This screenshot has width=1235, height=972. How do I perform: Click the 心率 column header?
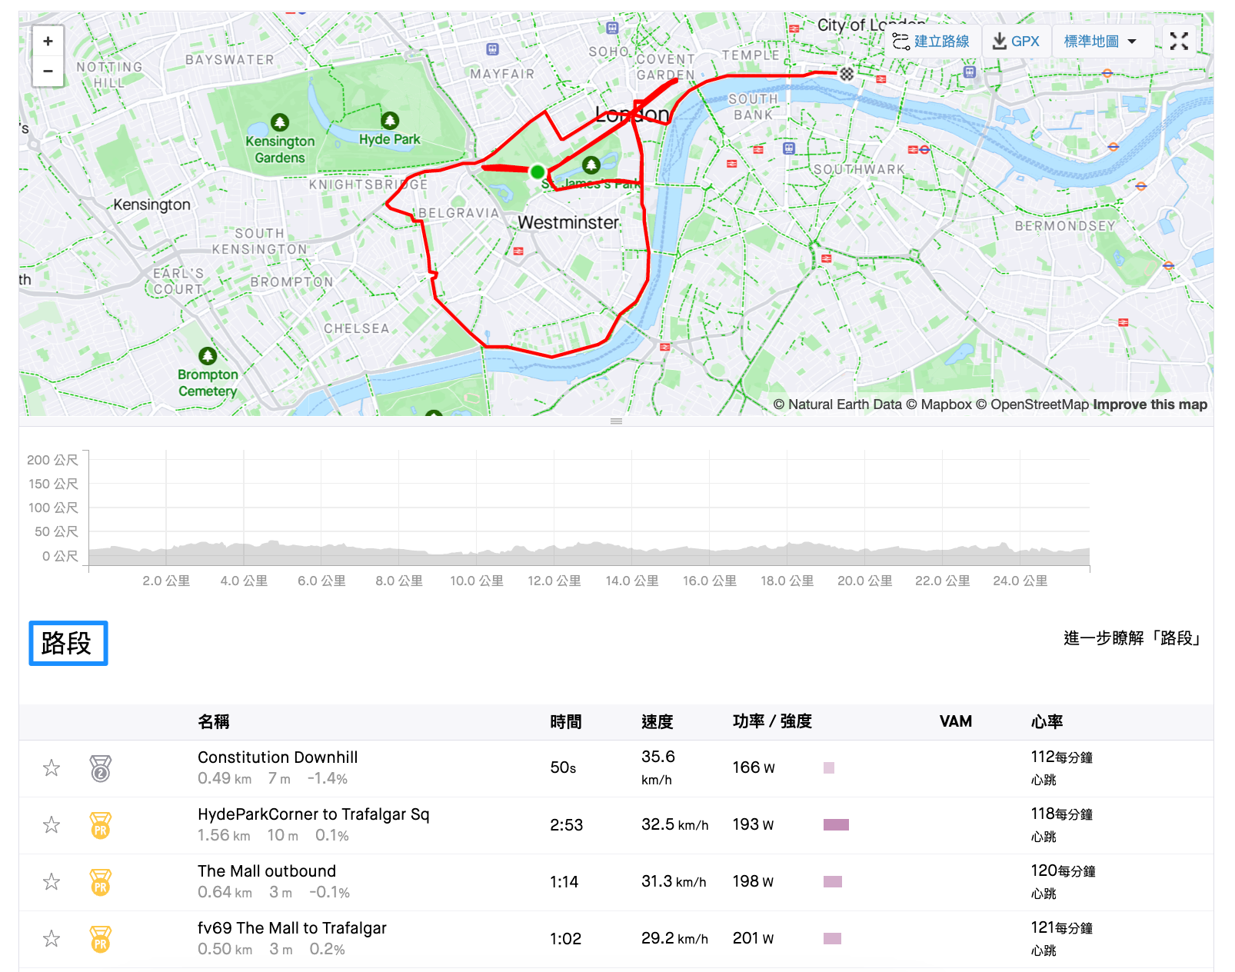(1047, 721)
